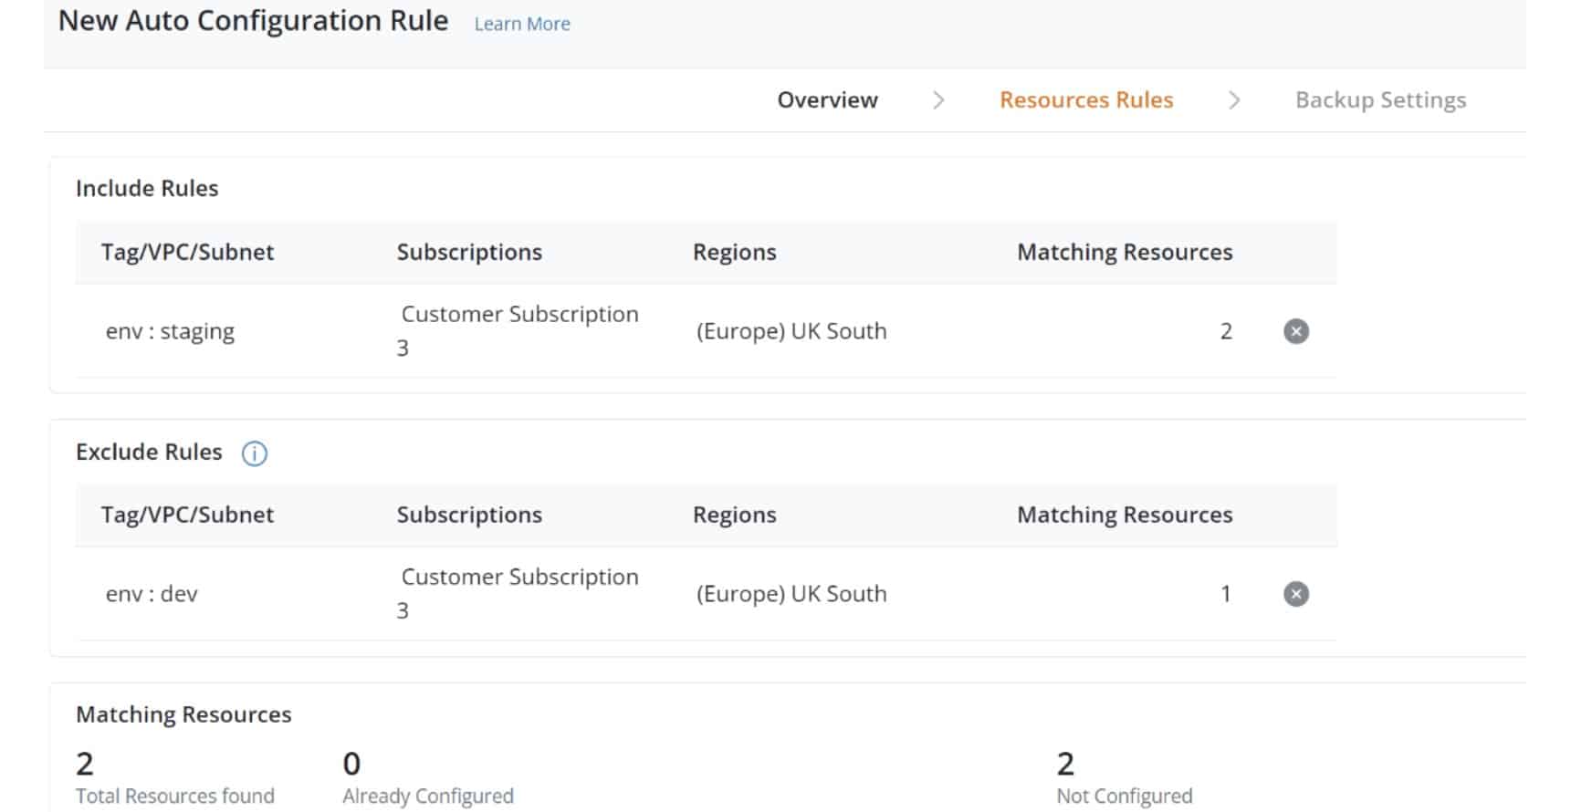
Task: Click the env : staging tag cell
Action: 170,331
